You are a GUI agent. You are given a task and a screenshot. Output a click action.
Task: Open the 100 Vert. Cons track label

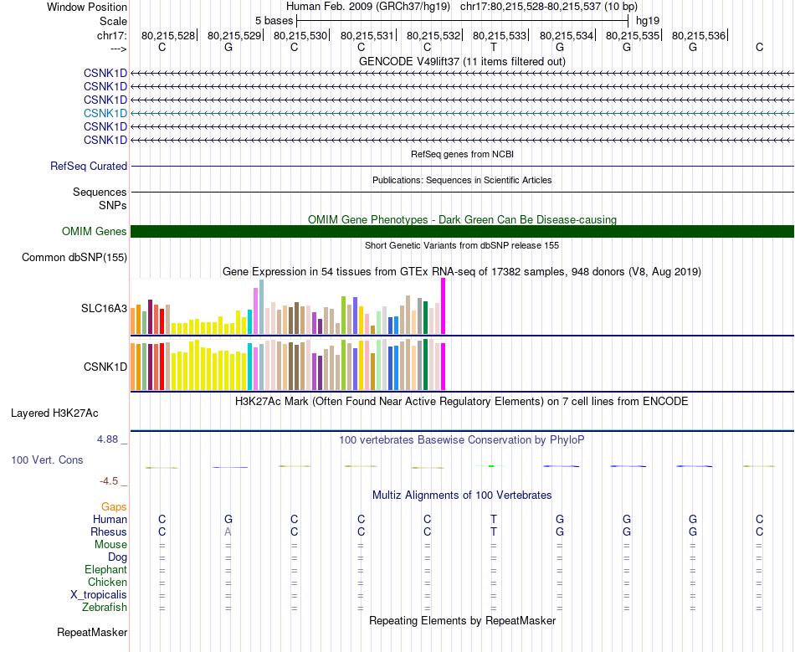pos(47,459)
